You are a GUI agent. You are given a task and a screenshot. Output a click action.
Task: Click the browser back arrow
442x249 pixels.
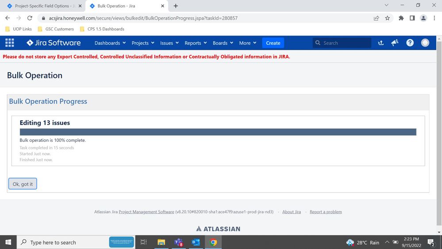pyautogui.click(x=8, y=18)
